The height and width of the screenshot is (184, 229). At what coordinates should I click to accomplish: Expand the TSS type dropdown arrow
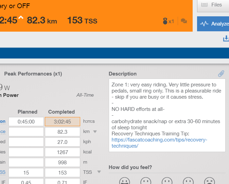(99, 172)
